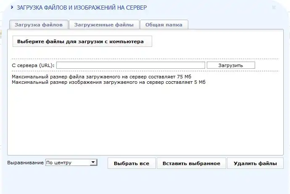
Task: Click the alignment dropdown arrow
Action: [x=94, y=163]
